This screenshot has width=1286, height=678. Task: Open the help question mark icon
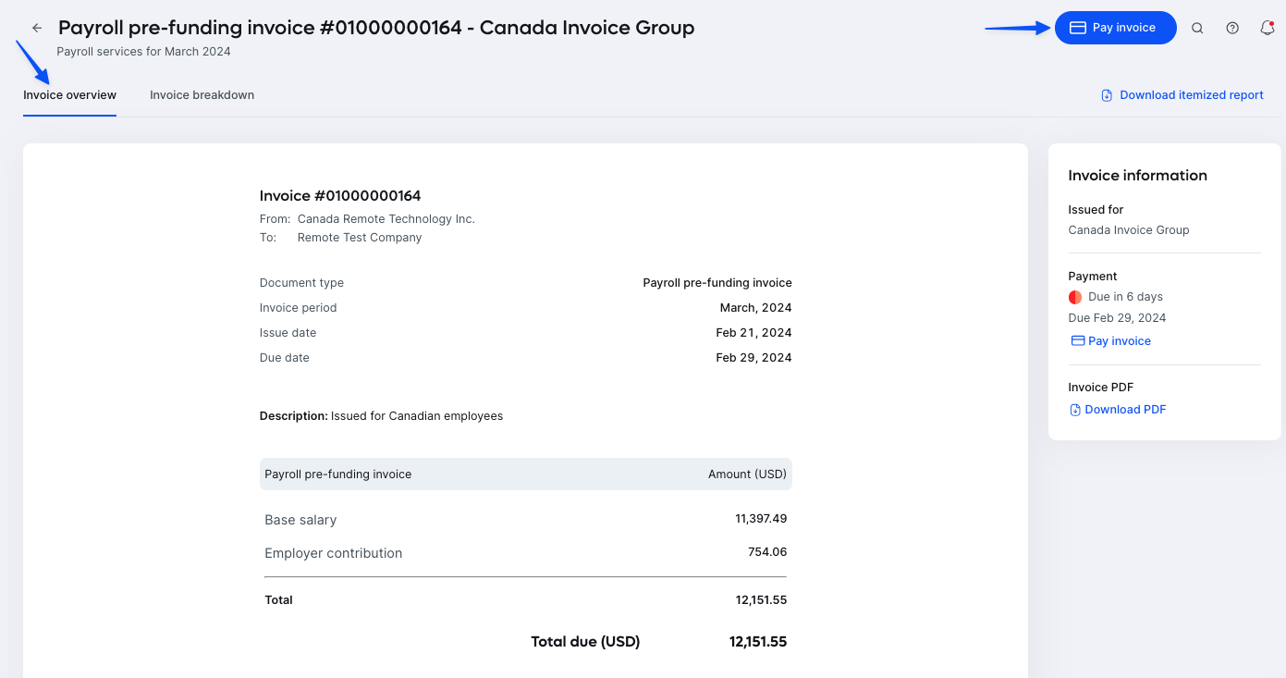1232,28
